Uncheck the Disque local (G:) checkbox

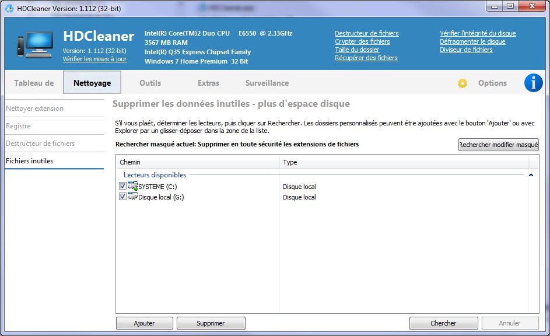click(122, 197)
